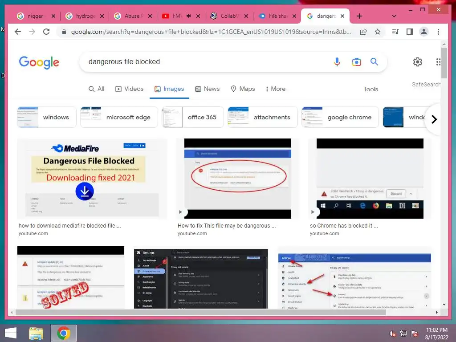Open the media control icon in toolbar

coord(395,32)
